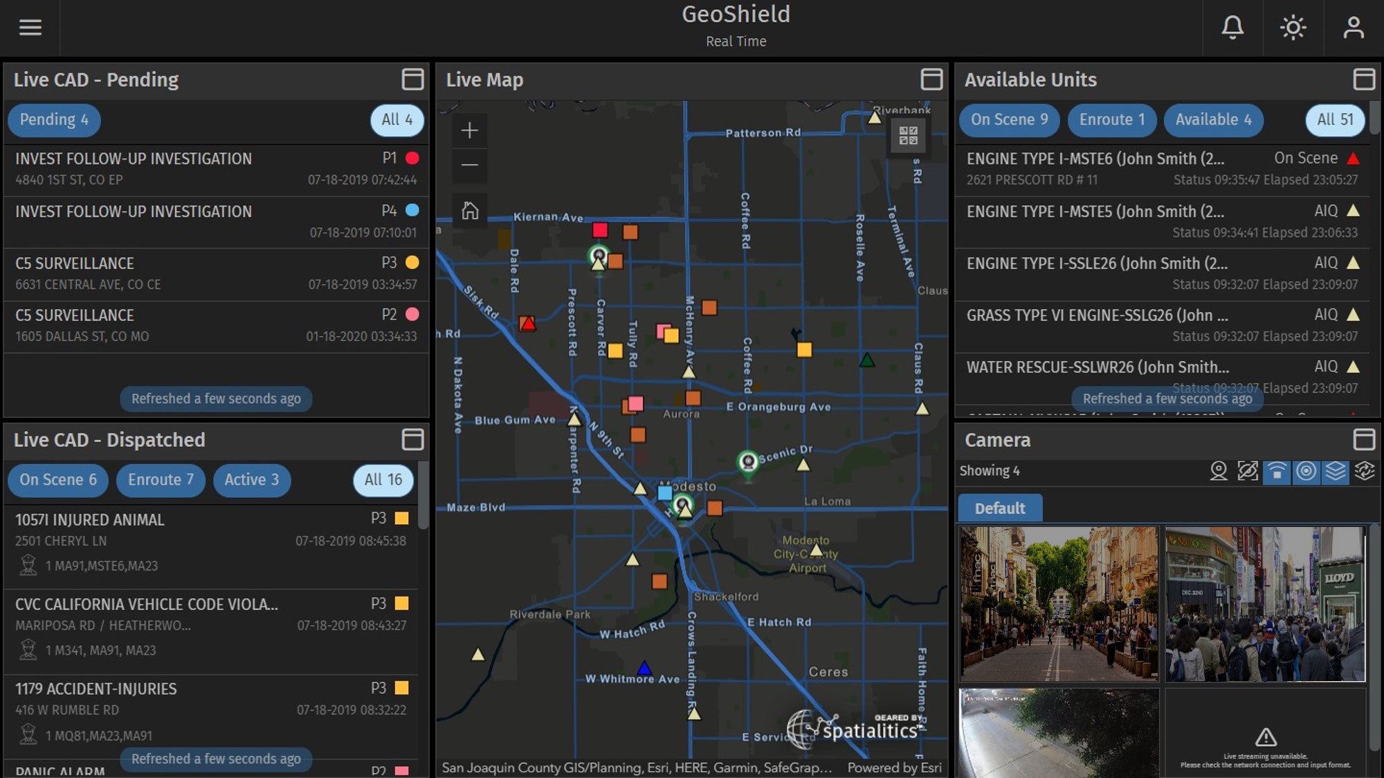The image size is (1384, 778).
Task: Click the Pending 4 filter button
Action: point(54,120)
